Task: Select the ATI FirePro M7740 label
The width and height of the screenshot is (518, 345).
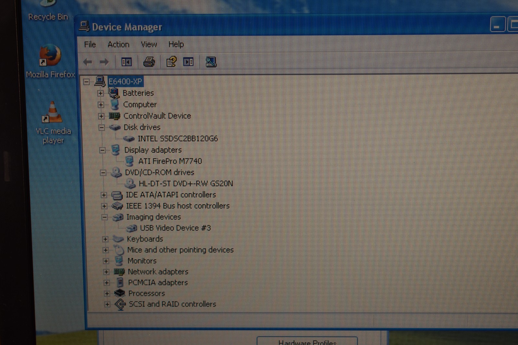Action: [170, 161]
